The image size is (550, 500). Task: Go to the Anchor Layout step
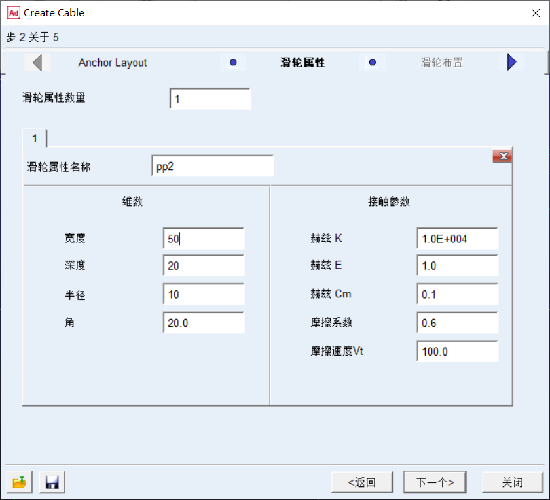[x=113, y=63]
